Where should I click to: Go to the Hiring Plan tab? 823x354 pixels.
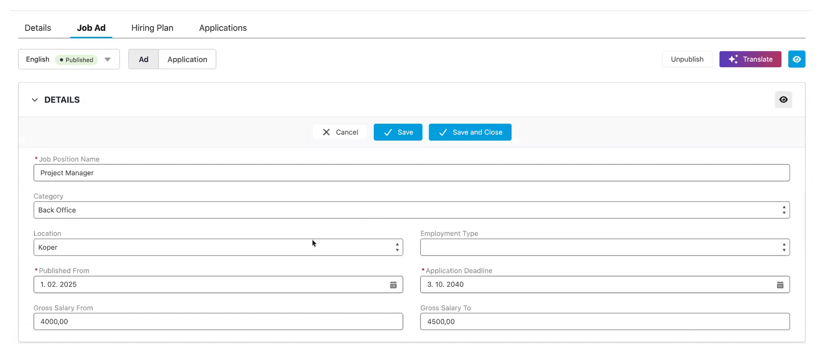coord(152,28)
